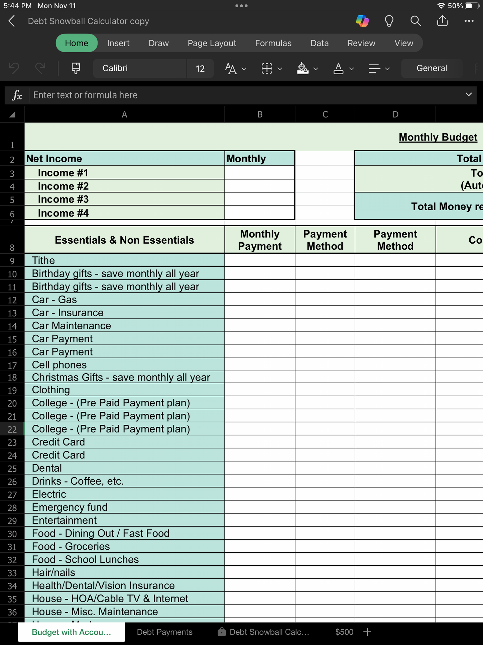Switch to the Insert tab

(x=118, y=43)
